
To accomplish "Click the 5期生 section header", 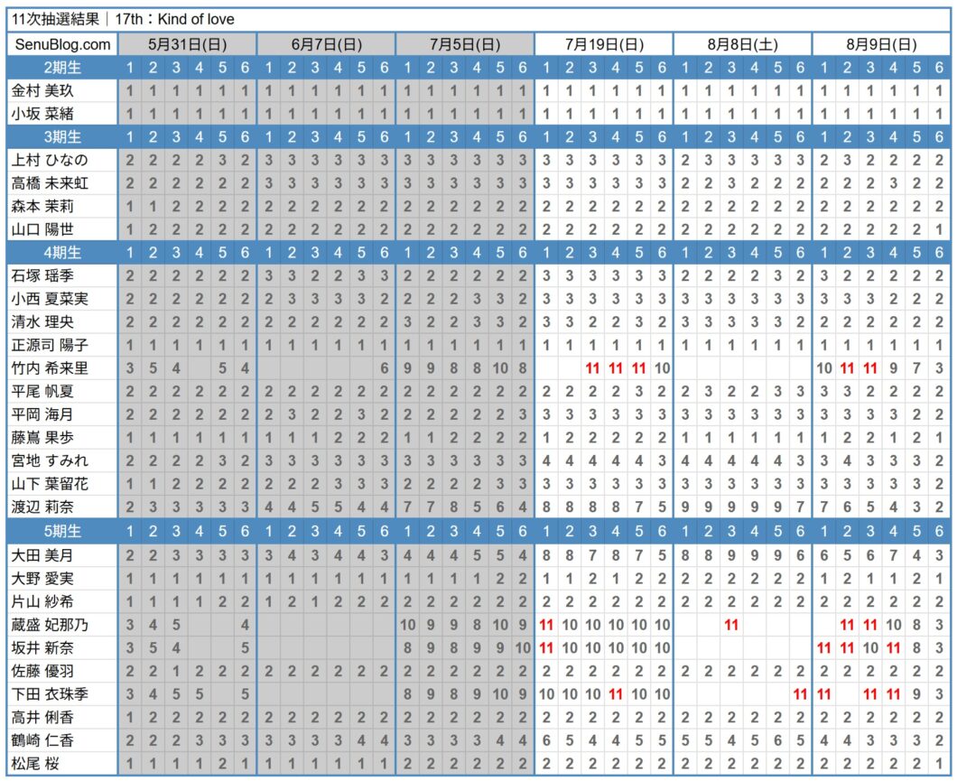I will [62, 531].
